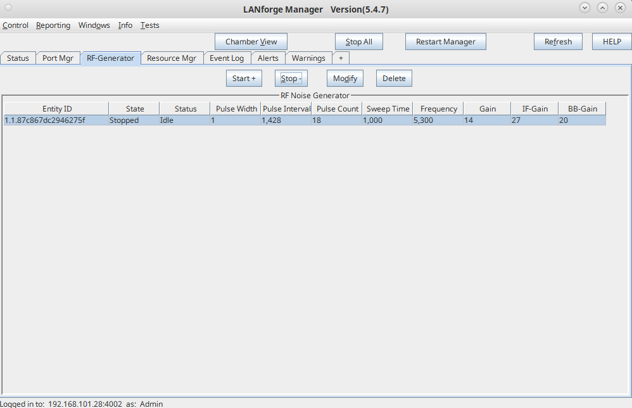Click the plus tab to add tabs

tap(341, 58)
